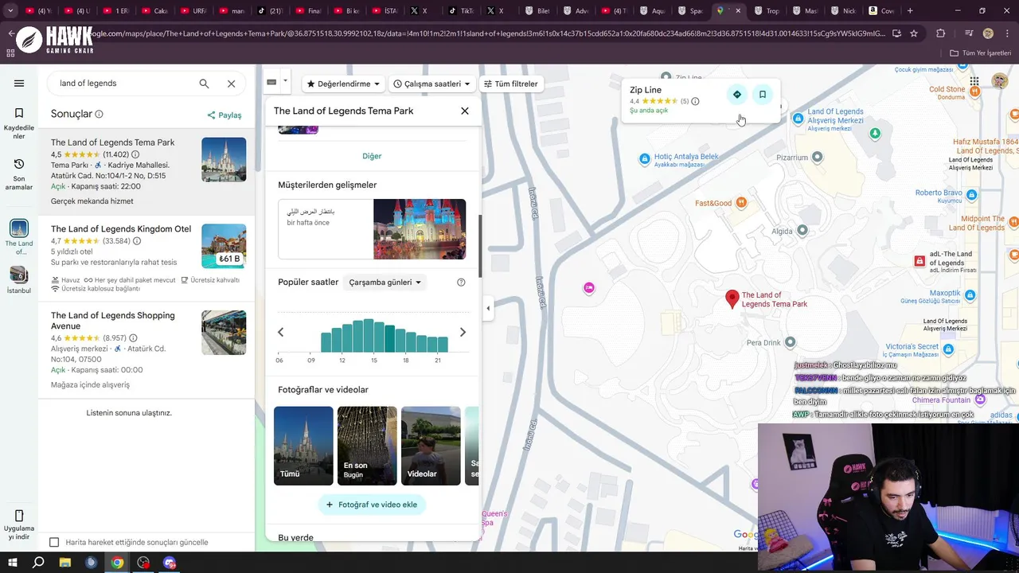Click Shopping Avenue result thumbnail
1019x573 pixels.
(x=224, y=333)
